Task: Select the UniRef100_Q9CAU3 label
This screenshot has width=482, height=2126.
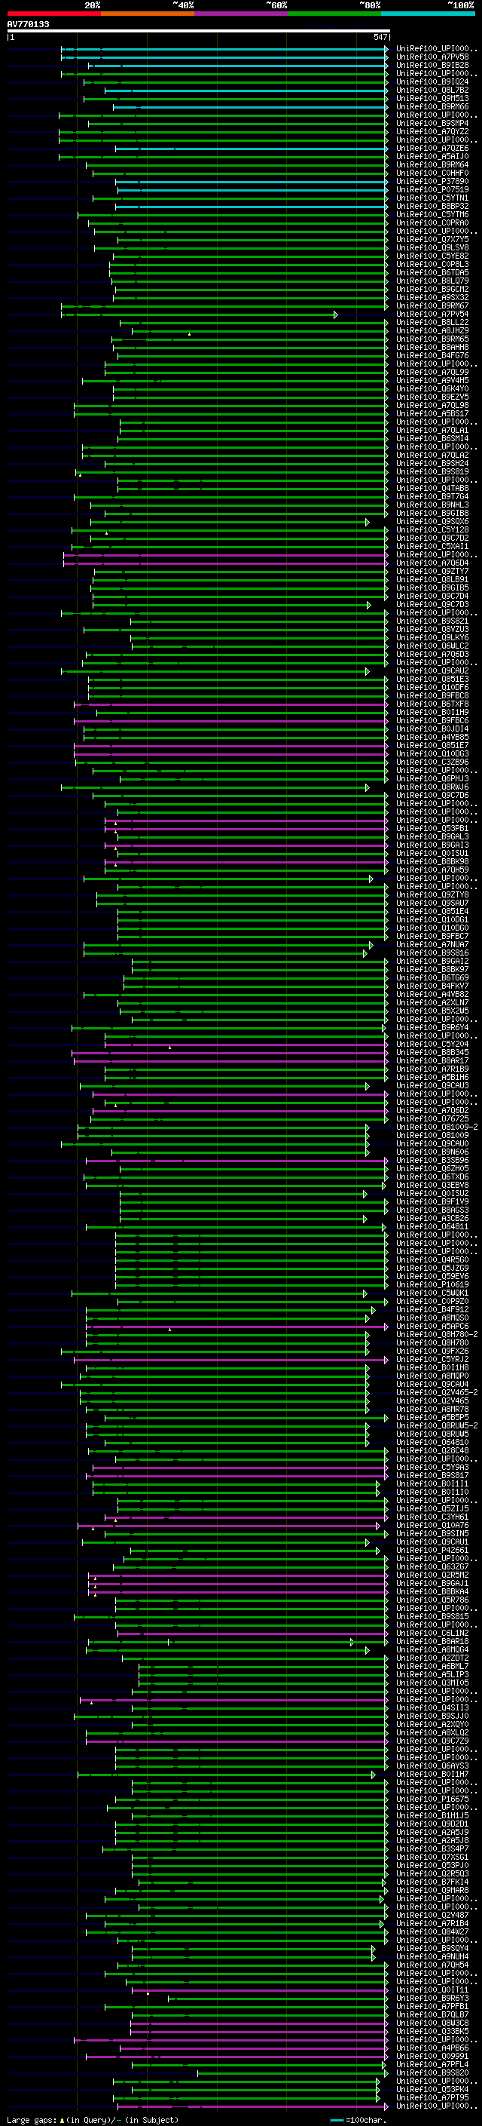Action: tap(432, 1085)
